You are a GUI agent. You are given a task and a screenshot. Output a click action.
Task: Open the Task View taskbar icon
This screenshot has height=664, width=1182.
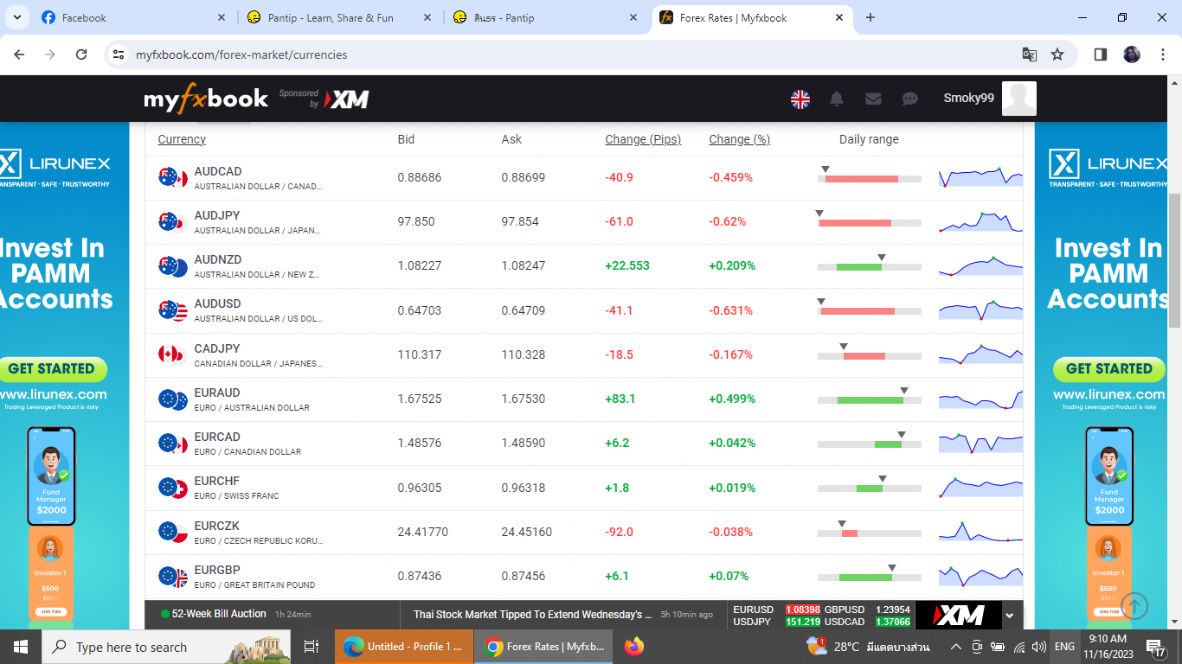(312, 647)
